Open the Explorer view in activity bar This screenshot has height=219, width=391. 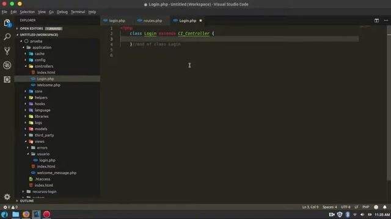(x=7, y=23)
